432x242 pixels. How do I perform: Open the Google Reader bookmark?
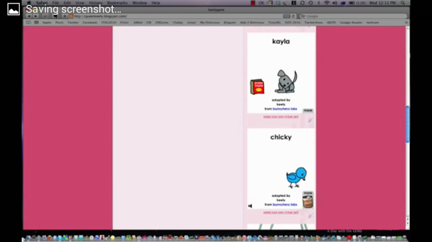(x=351, y=23)
